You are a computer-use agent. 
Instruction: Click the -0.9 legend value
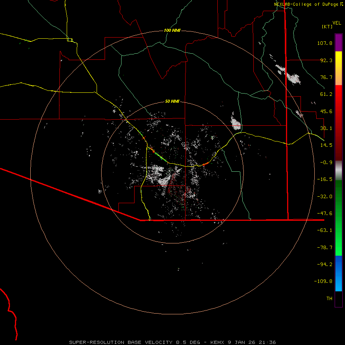click(326, 163)
